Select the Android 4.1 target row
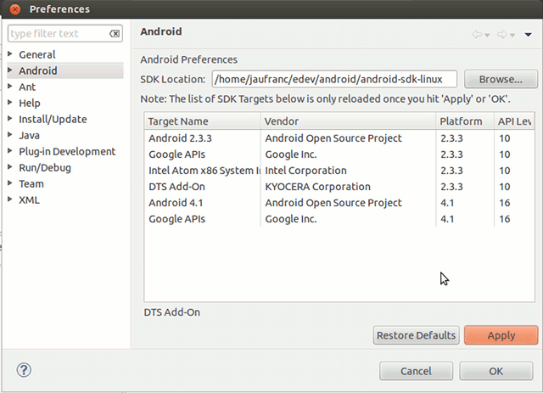The image size is (543, 393). (339, 203)
